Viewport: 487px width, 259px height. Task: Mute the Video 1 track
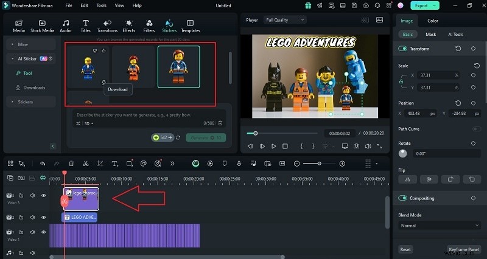pos(33,232)
